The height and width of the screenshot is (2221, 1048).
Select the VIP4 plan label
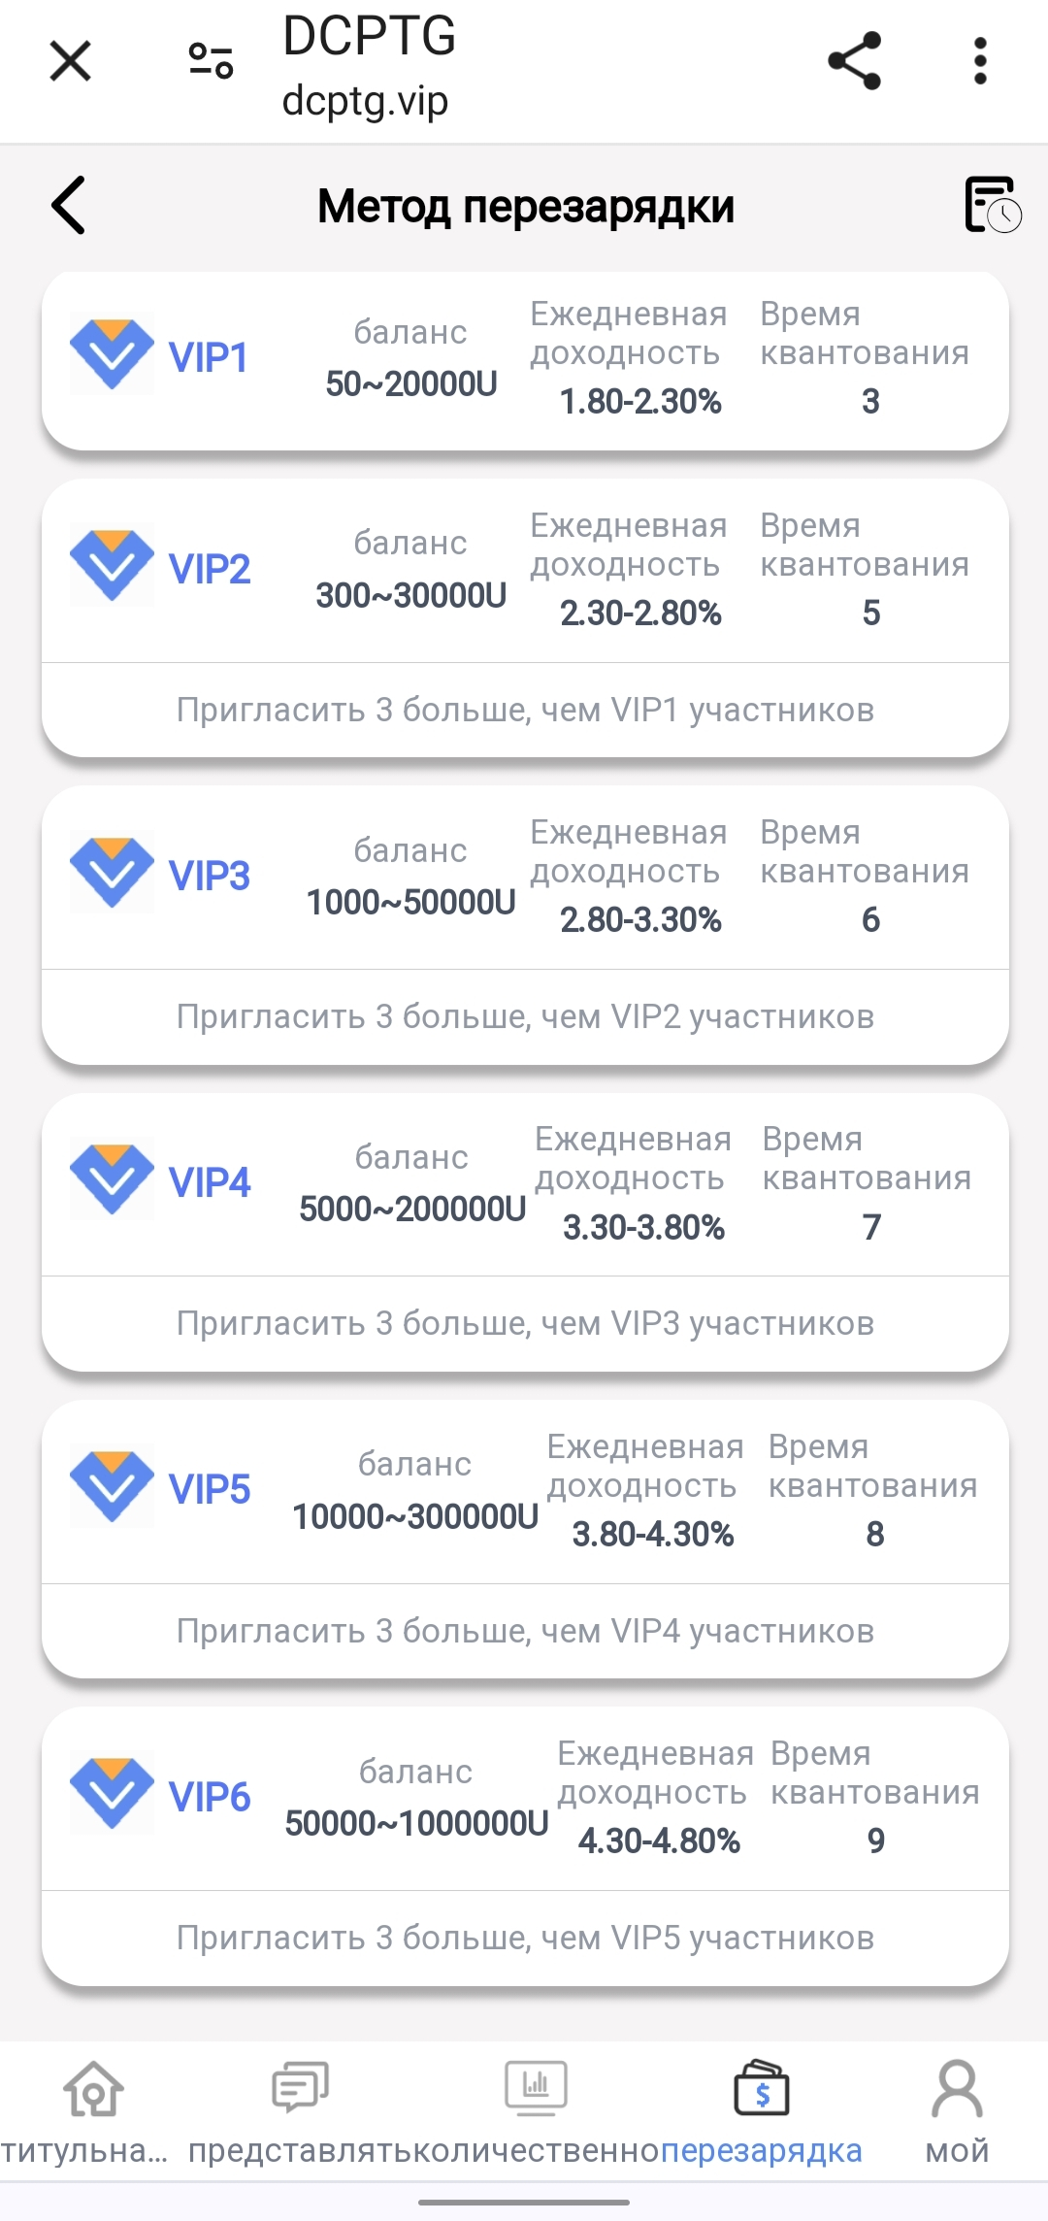pos(210,1182)
